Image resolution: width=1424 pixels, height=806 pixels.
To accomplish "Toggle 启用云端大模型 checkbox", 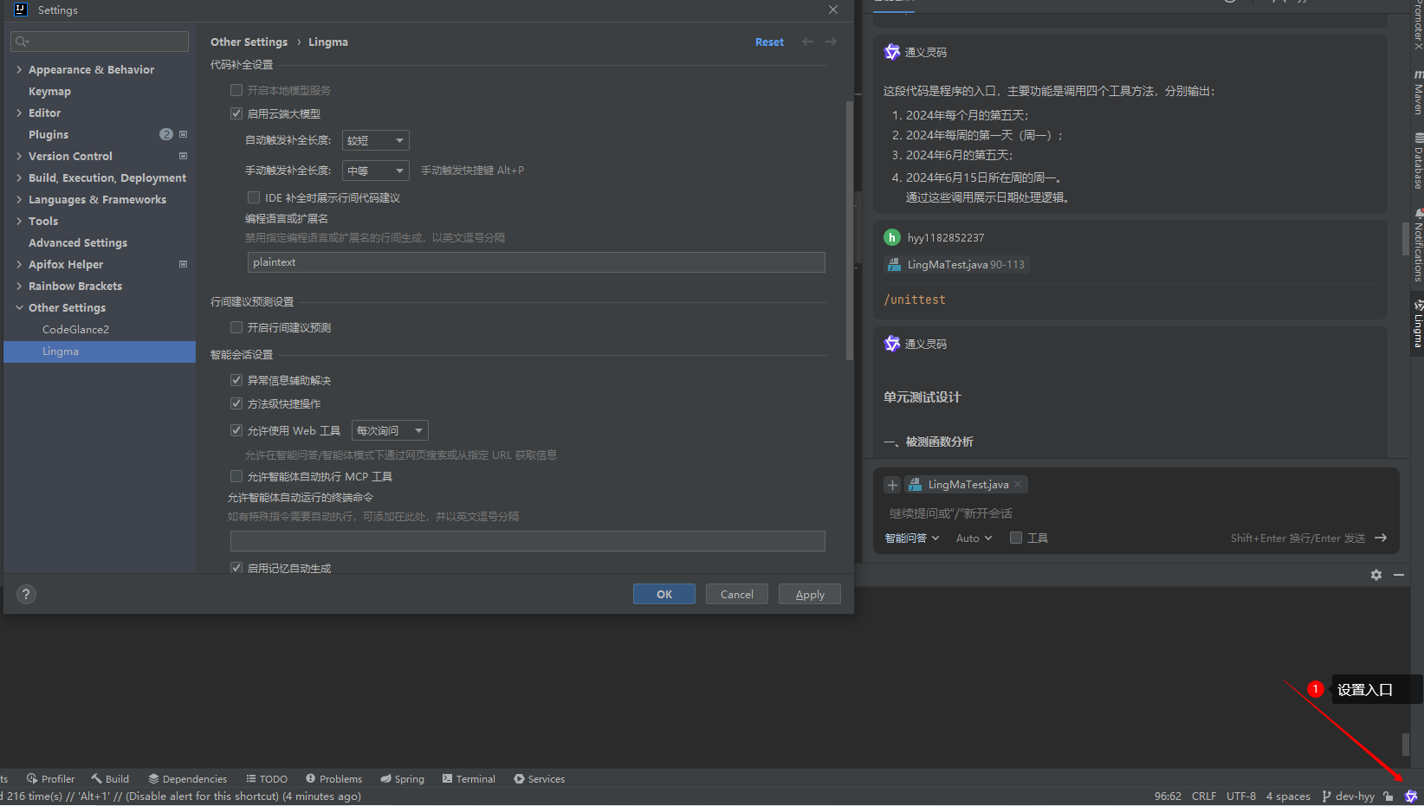I will 236,113.
